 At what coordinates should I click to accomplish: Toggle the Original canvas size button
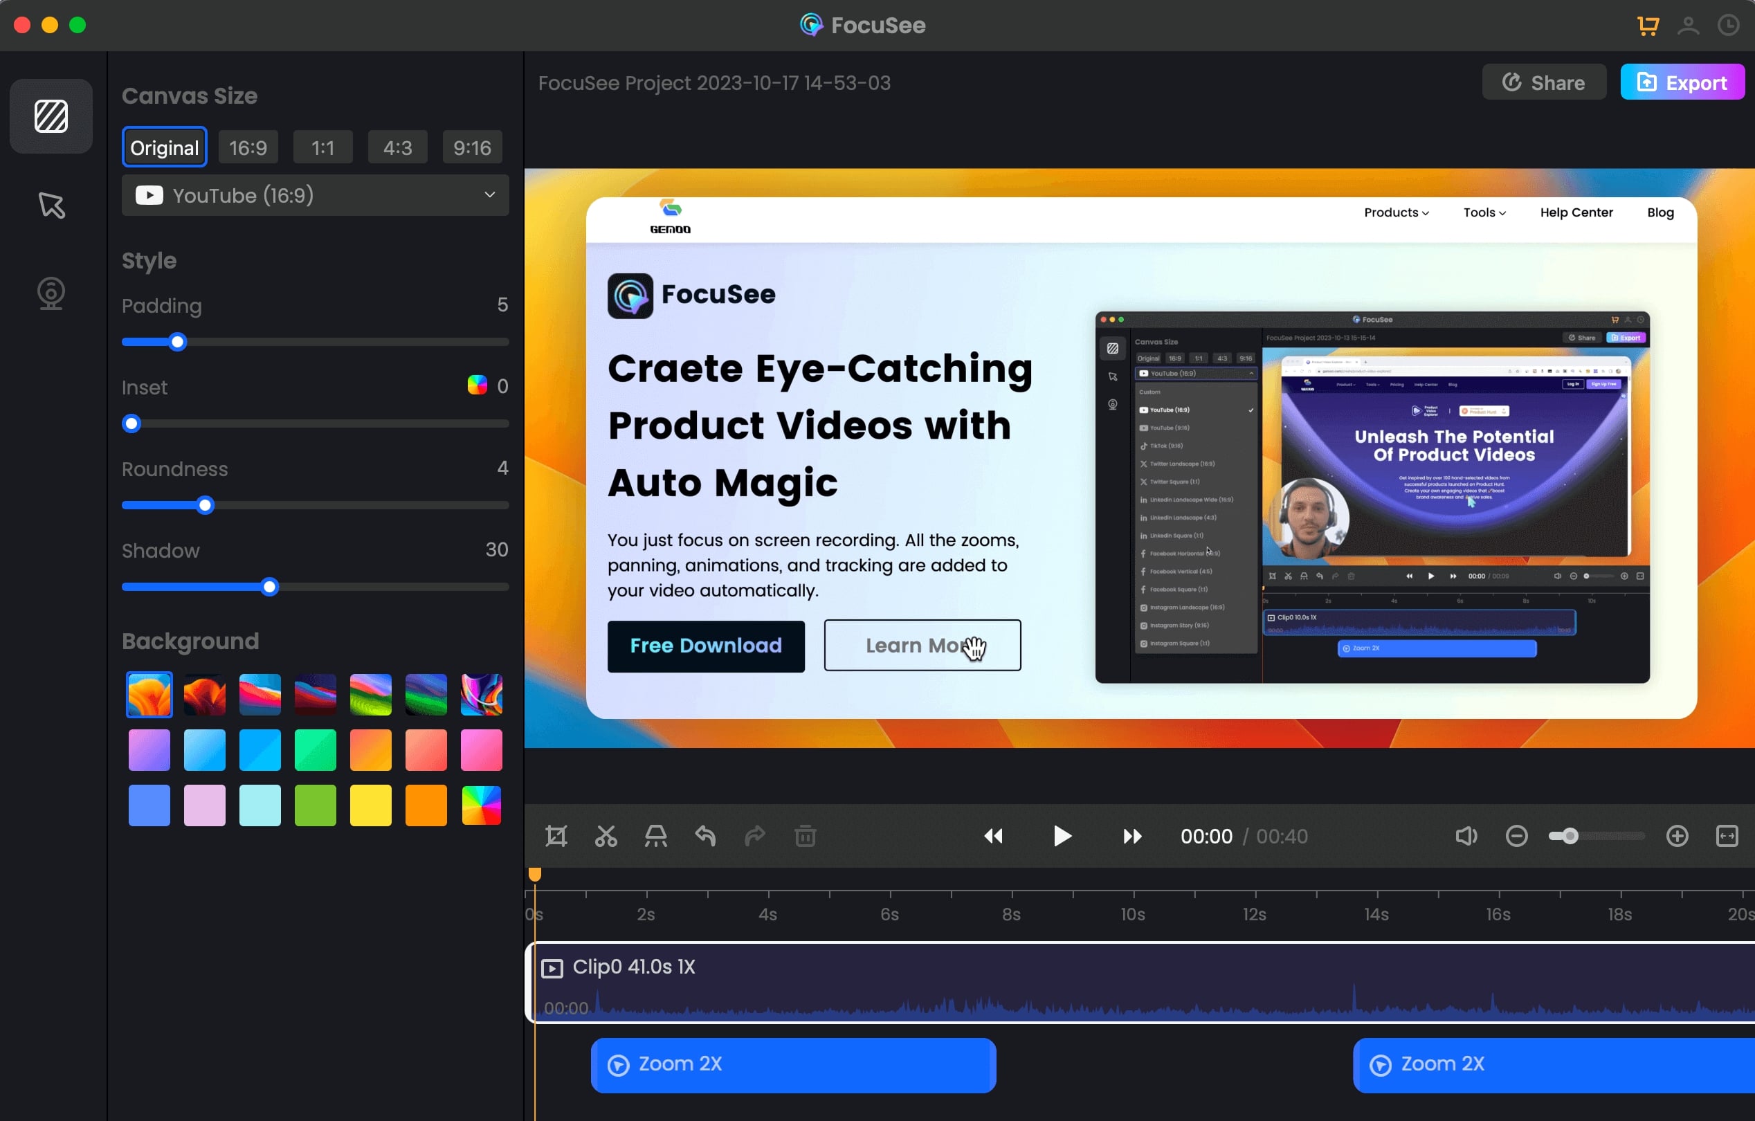click(164, 146)
